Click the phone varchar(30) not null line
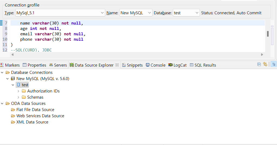This screenshot has width=277, height=145. (x=52, y=39)
